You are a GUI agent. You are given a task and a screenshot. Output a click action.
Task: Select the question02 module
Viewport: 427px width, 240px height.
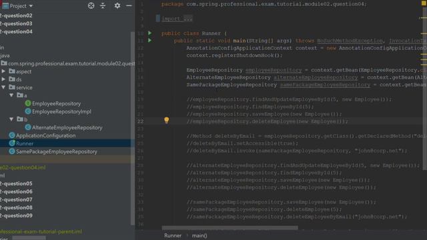click(x=16, y=15)
